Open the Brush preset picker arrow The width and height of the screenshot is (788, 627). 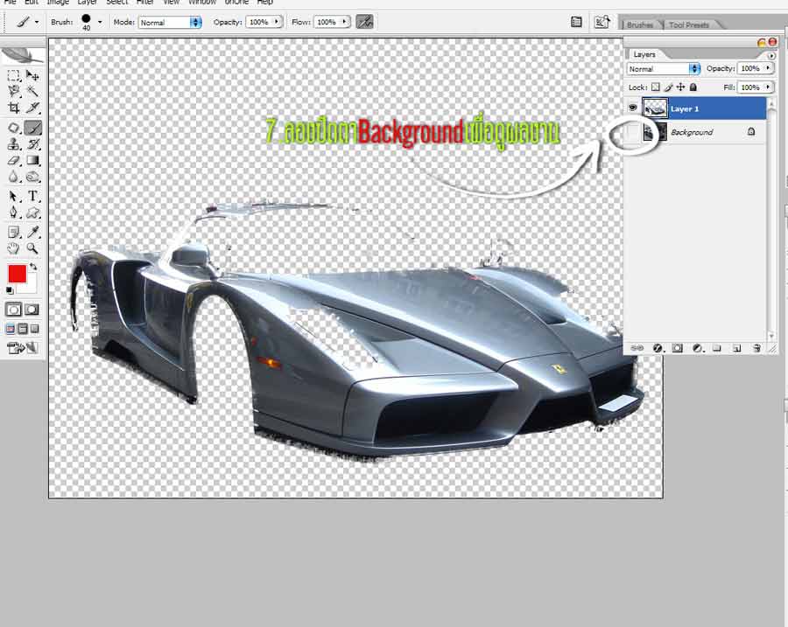pos(100,22)
